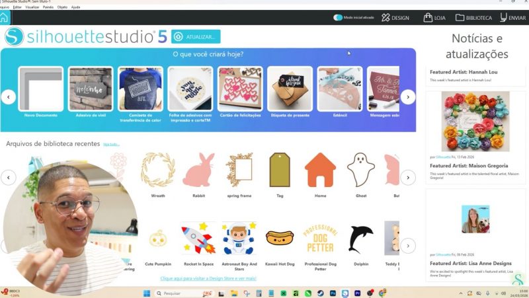The image size is (529, 298).
Task: Switch to the Biblioteca tab
Action: (x=473, y=18)
